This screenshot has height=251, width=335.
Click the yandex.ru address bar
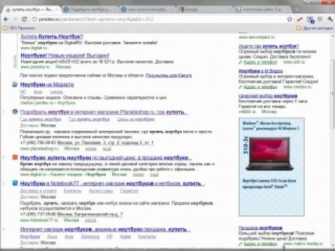pos(158,19)
